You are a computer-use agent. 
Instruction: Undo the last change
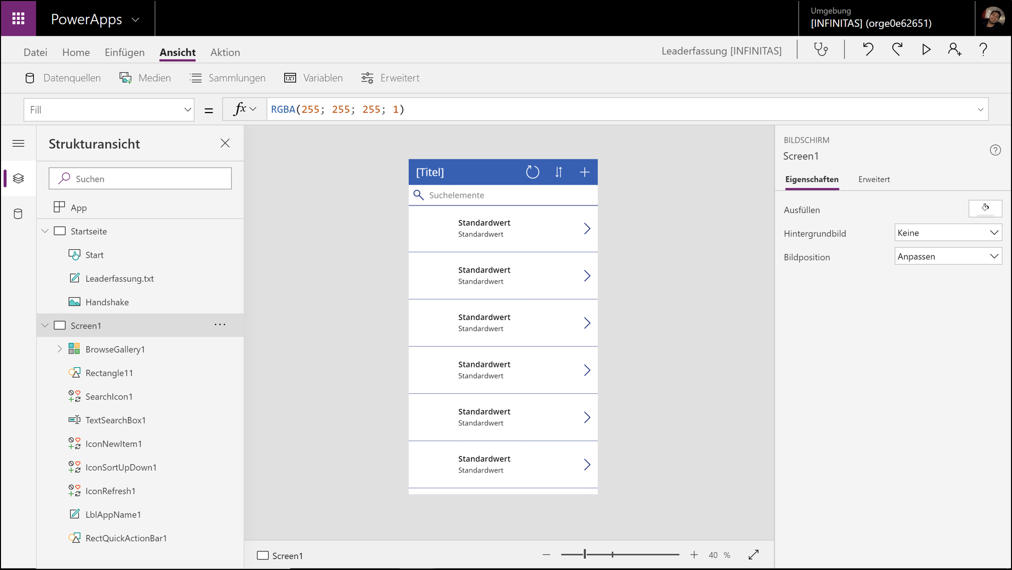868,49
